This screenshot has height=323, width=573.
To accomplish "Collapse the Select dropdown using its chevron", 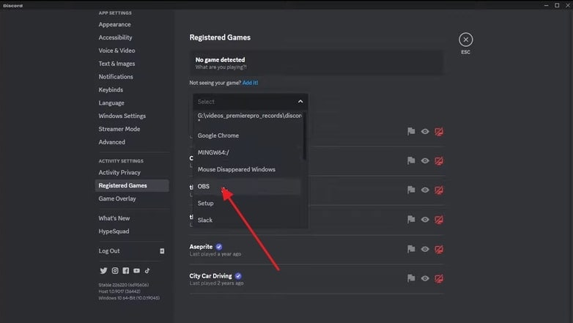I will coord(300,102).
